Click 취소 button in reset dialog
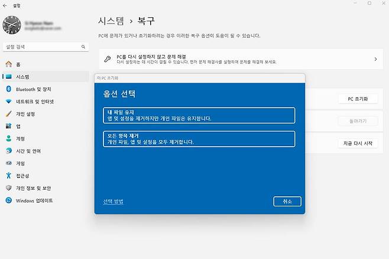This screenshot has height=259, width=389. tap(287, 202)
